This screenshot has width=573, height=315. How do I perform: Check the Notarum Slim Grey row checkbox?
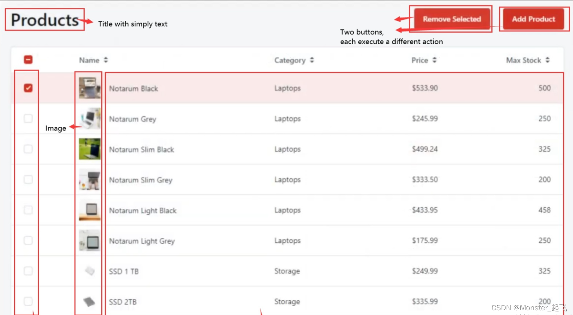(x=28, y=179)
